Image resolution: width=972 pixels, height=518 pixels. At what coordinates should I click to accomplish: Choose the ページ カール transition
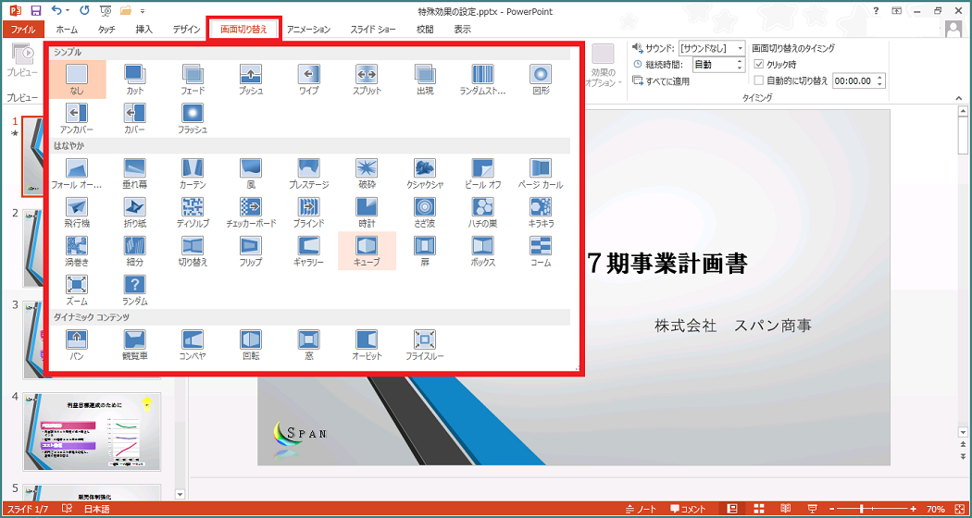[541, 174]
